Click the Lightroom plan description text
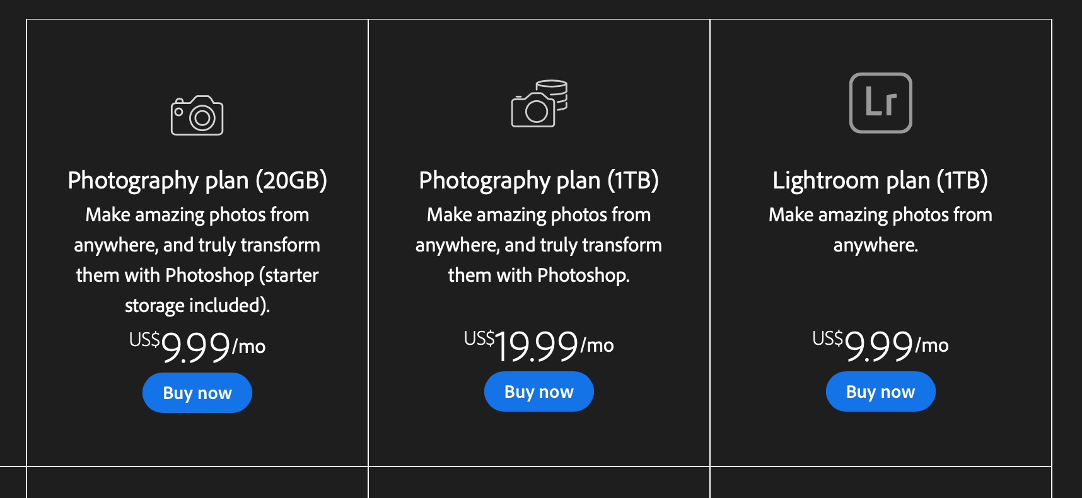The width and height of the screenshot is (1082, 498). (880, 229)
